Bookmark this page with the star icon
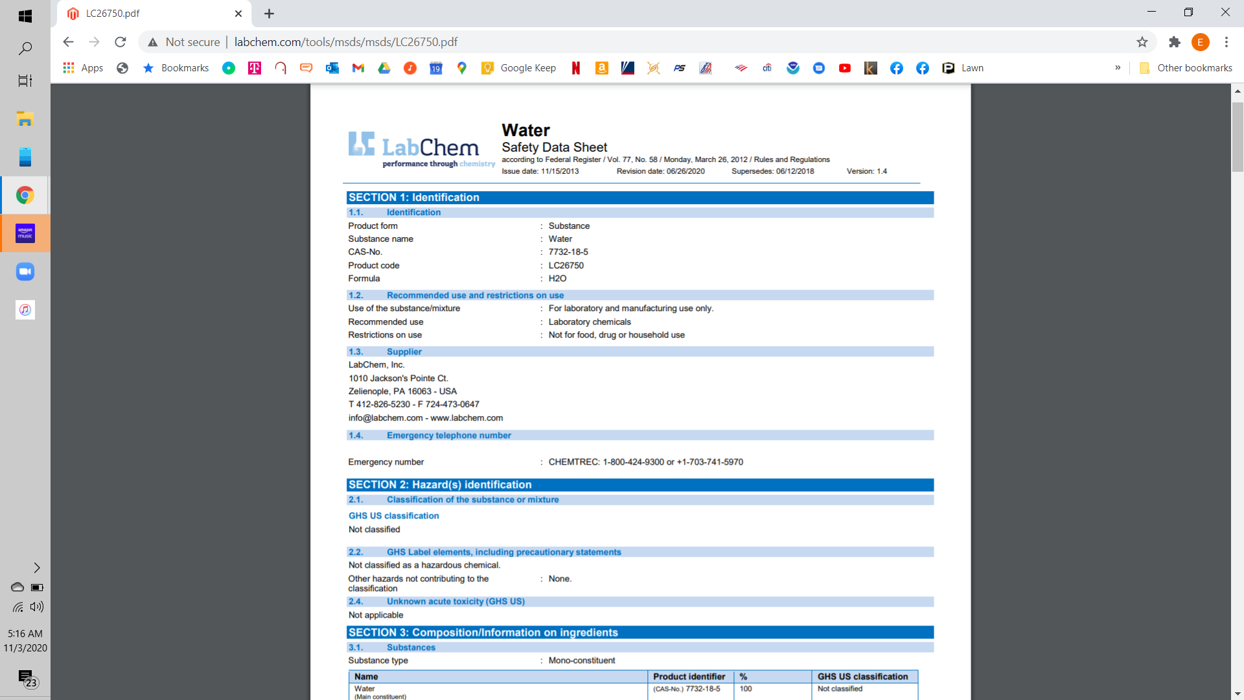1244x700 pixels. tap(1142, 42)
